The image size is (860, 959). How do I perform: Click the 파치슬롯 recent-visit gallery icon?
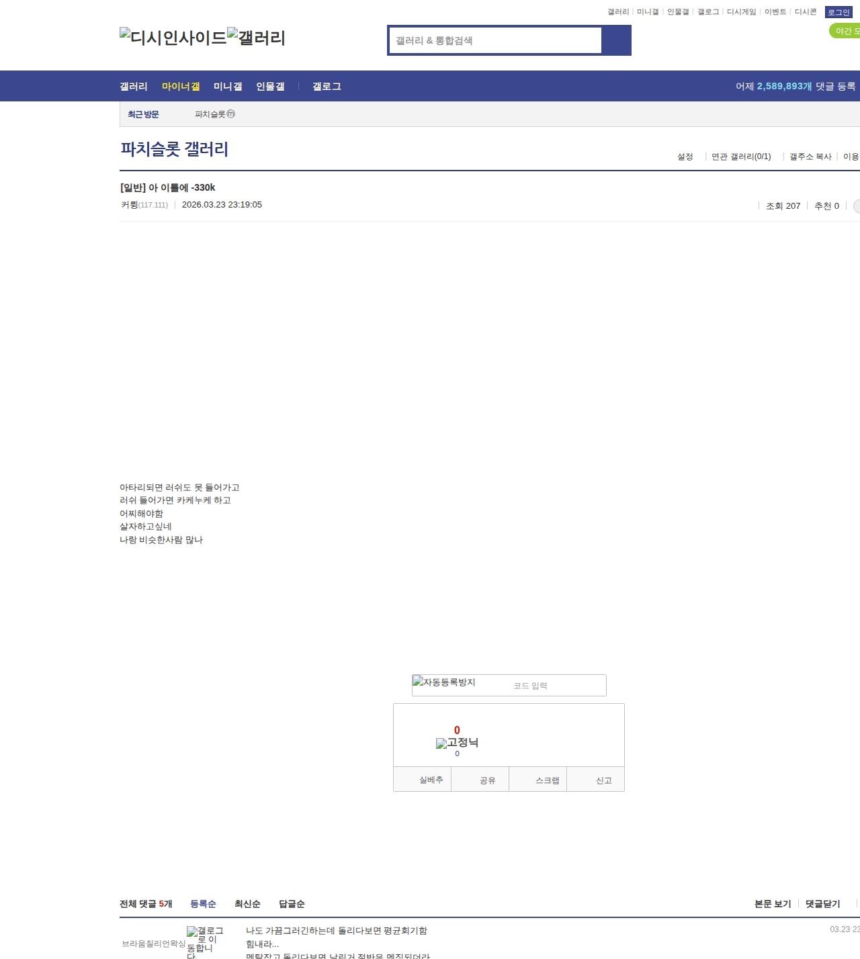tap(232, 114)
